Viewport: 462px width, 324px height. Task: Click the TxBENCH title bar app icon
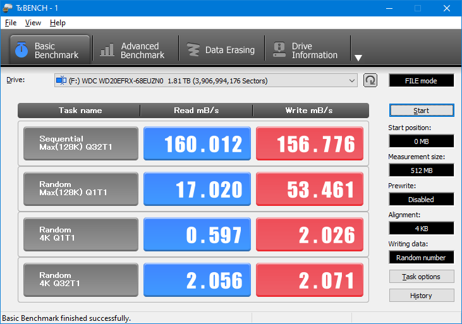tap(8, 8)
